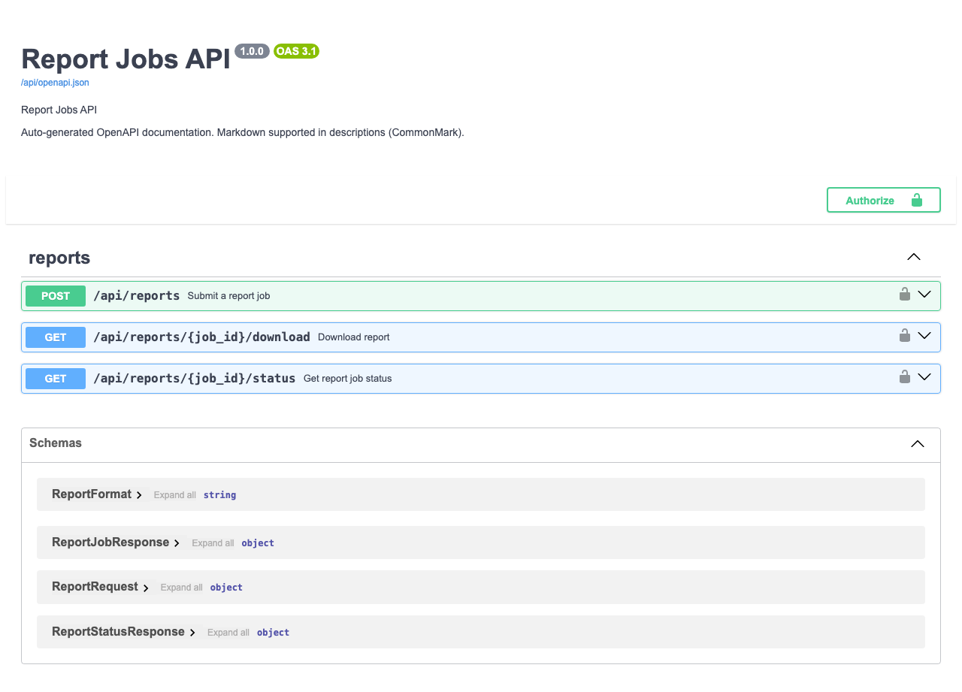
Task: Click Expand all next to ReportStatusResponse
Action: [x=228, y=633]
